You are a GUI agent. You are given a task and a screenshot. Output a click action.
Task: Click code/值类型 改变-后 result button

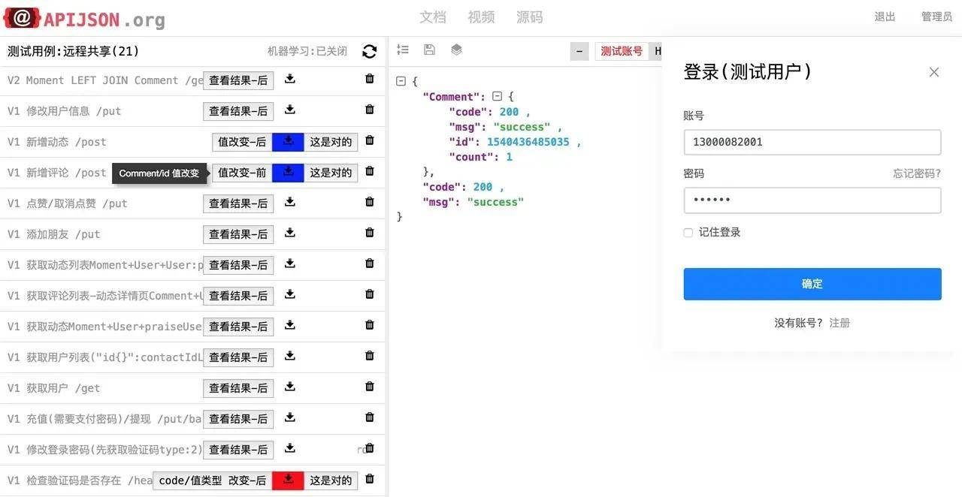pos(213,480)
